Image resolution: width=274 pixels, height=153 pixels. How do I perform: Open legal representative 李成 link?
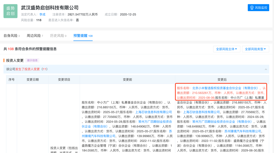click(42, 14)
